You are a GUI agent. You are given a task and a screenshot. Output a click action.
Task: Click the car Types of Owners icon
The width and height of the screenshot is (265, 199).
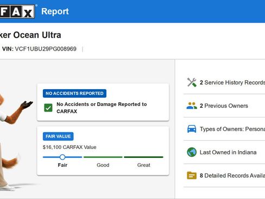[192, 129]
